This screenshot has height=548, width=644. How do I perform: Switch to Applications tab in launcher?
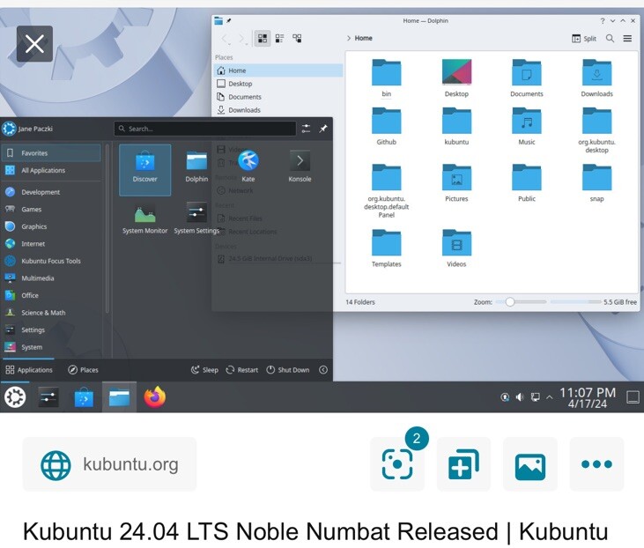(29, 370)
